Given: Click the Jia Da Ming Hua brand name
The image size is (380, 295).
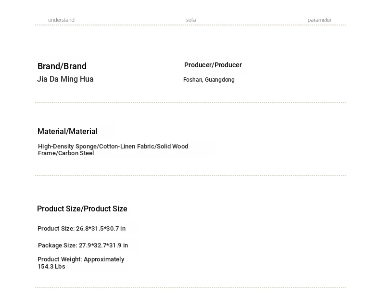Looking at the screenshot, I should (x=65, y=79).
